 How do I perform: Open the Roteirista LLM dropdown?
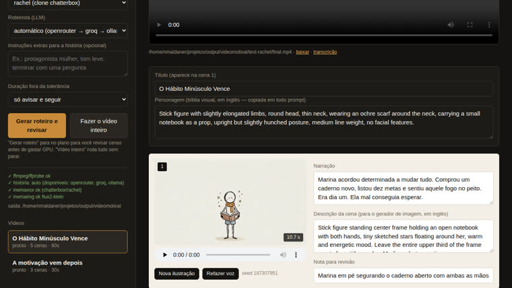coord(67,31)
